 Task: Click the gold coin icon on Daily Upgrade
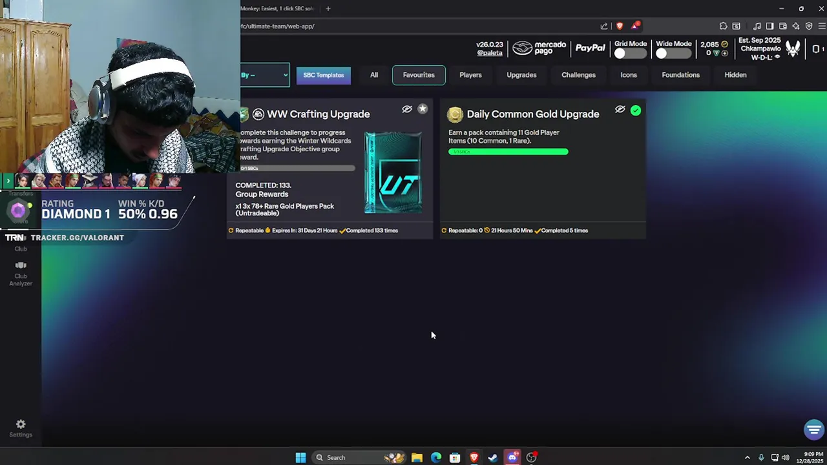[x=455, y=114]
